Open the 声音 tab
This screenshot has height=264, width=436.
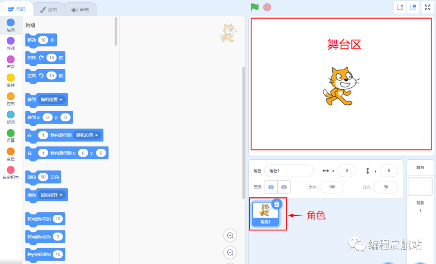pyautogui.click(x=80, y=10)
